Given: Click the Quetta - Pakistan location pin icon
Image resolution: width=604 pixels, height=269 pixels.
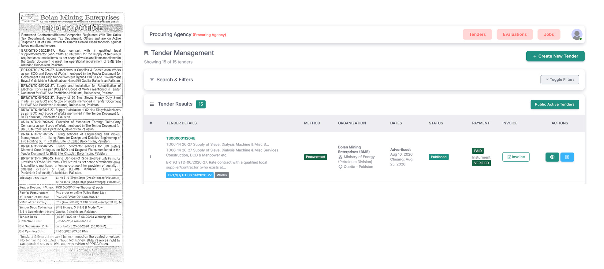Looking at the screenshot, I should (x=340, y=167).
